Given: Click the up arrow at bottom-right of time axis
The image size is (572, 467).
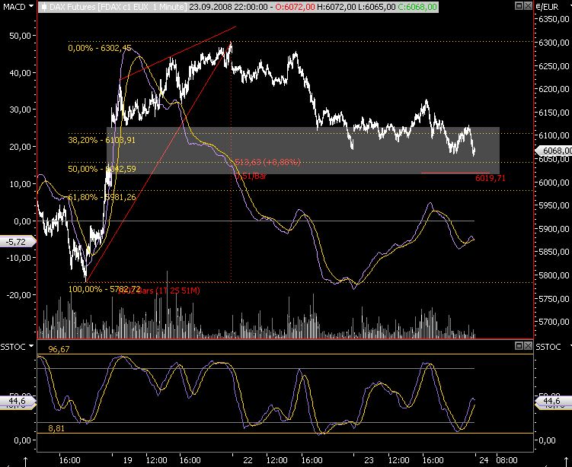Looking at the screenshot, I should (566, 462).
